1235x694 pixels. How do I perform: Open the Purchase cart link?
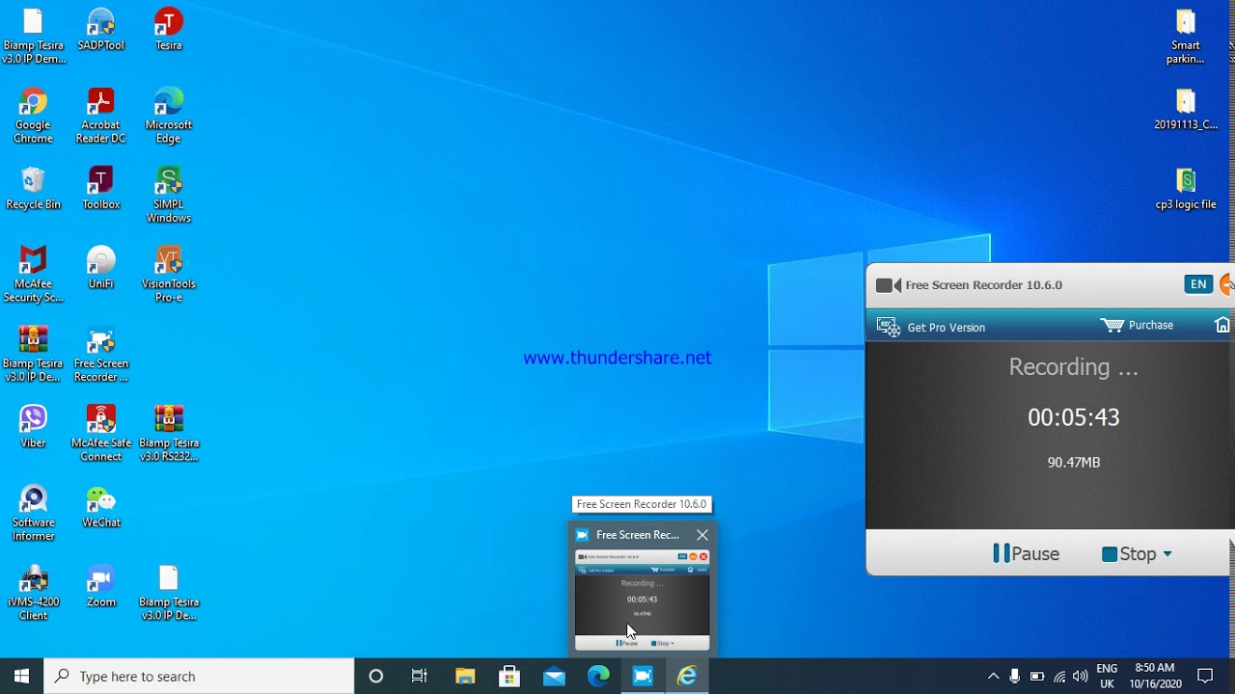pos(1138,325)
